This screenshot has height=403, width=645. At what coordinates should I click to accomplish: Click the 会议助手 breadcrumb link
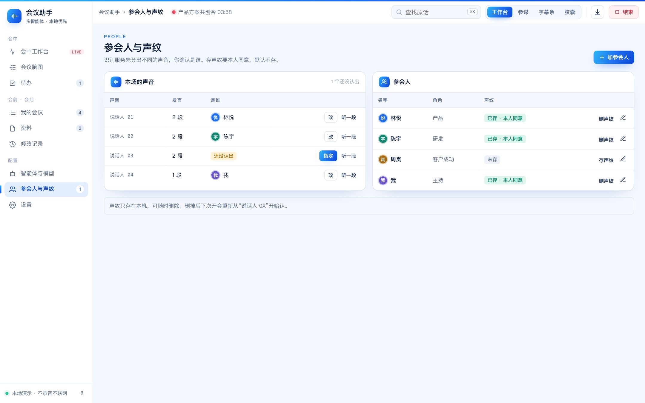tap(109, 12)
